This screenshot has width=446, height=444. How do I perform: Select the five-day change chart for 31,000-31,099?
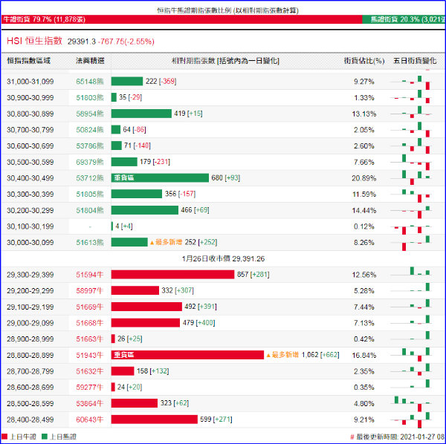411,82
